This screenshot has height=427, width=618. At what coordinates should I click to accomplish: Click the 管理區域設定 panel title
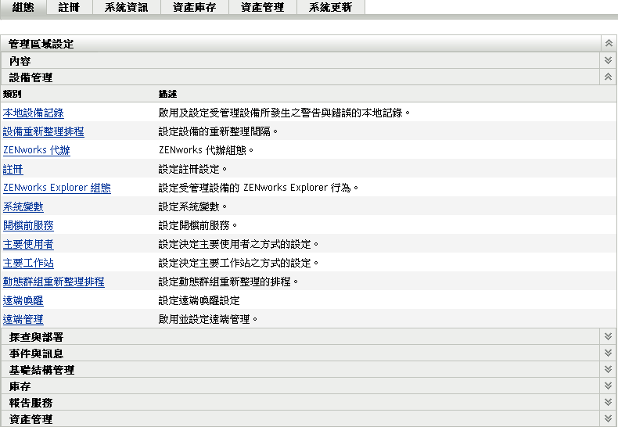41,44
